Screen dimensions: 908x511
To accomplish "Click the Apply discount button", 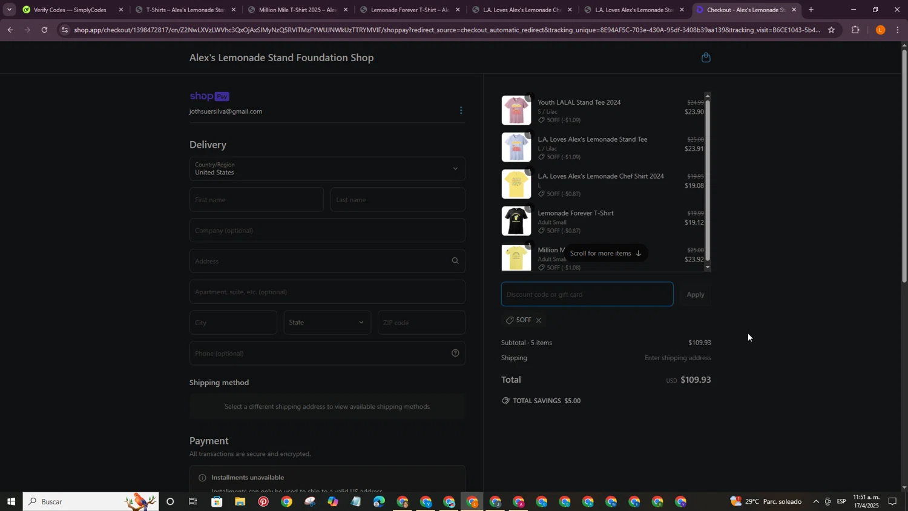I will click(x=695, y=295).
